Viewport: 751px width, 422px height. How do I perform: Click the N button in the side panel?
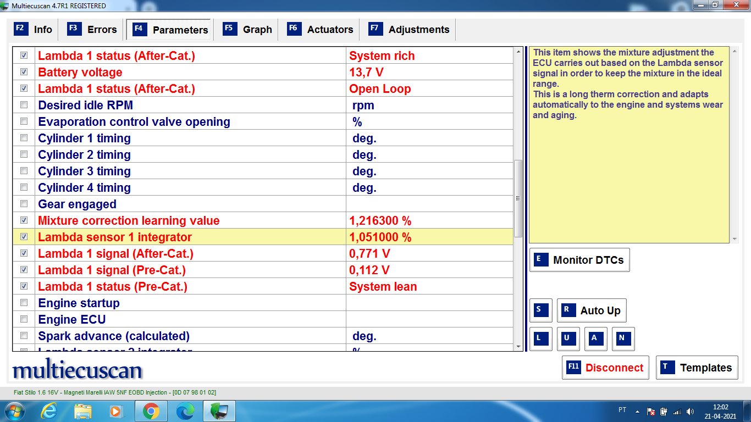tap(623, 339)
